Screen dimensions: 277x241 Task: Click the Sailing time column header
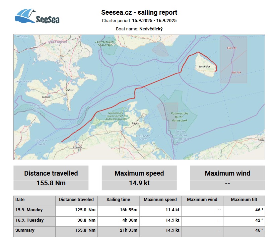[x=118, y=200]
